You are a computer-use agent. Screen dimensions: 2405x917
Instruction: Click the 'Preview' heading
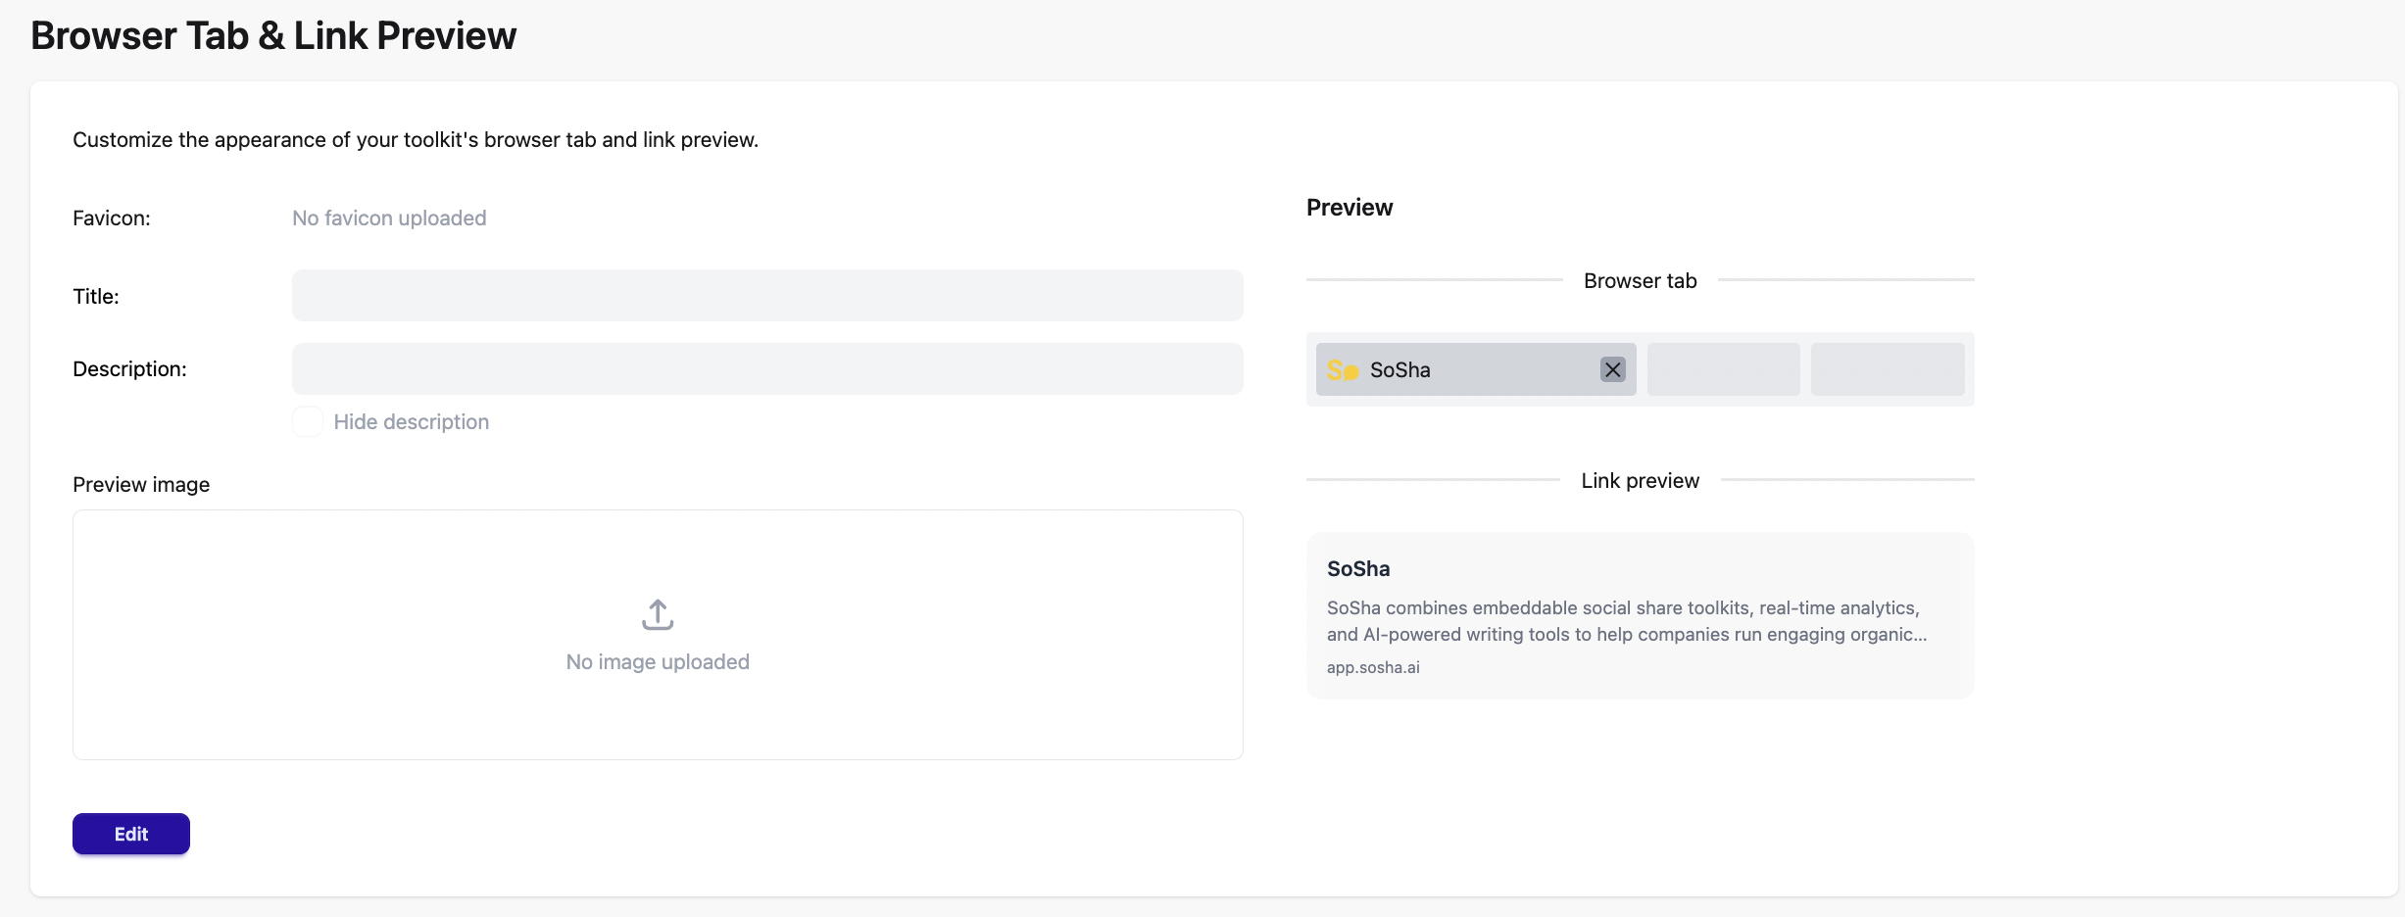[x=1350, y=208]
